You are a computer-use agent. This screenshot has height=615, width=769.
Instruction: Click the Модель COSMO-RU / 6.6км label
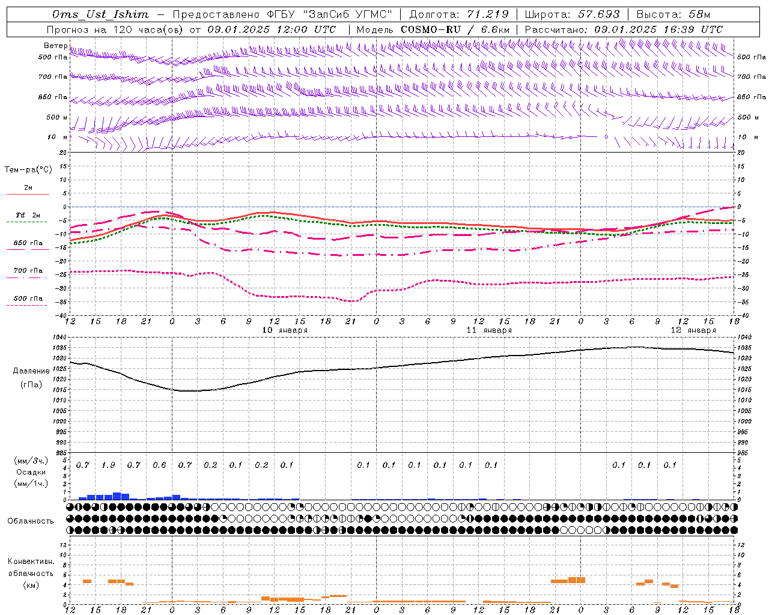tap(433, 29)
